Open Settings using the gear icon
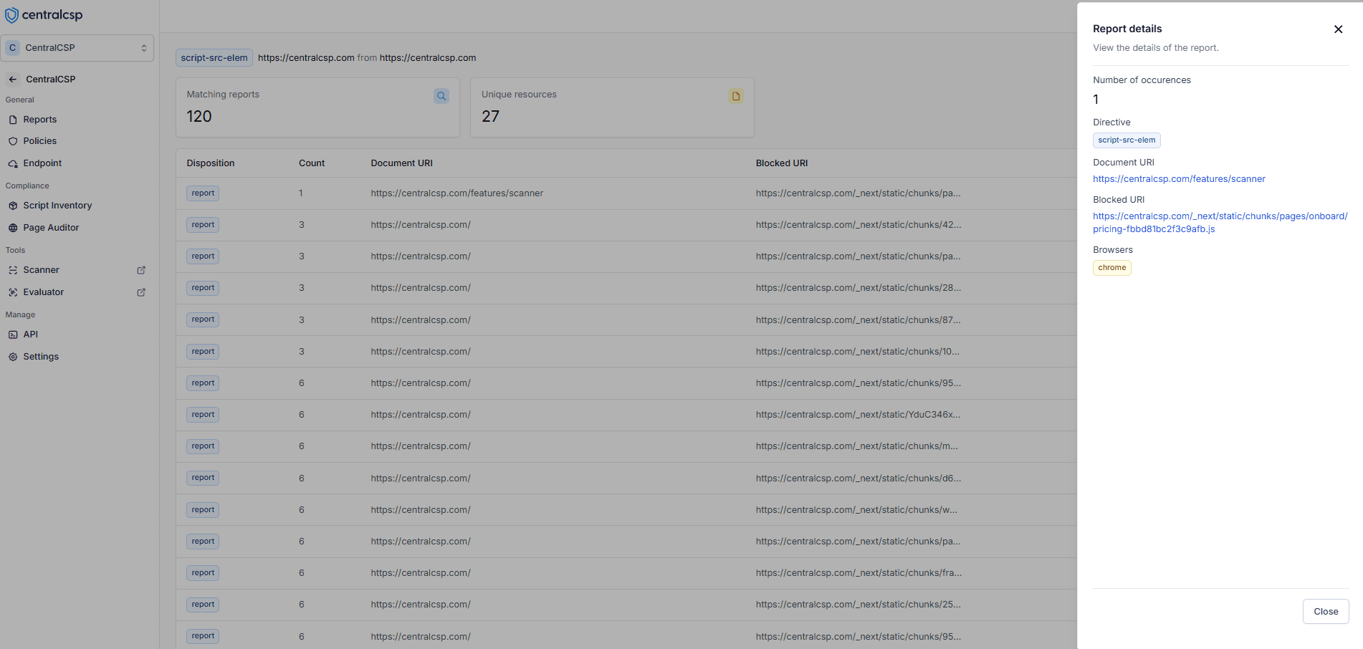This screenshot has width=1363, height=649. point(13,356)
